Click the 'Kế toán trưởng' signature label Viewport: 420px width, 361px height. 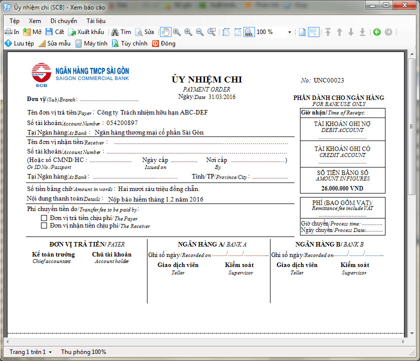53,254
